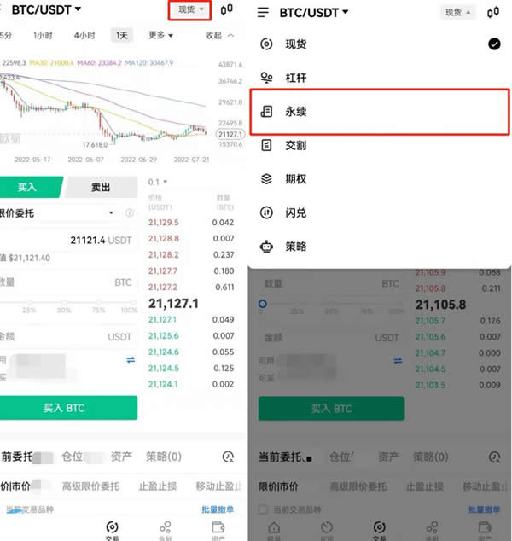
Task: Click the green 买入 BTC button
Action: pos(68,408)
